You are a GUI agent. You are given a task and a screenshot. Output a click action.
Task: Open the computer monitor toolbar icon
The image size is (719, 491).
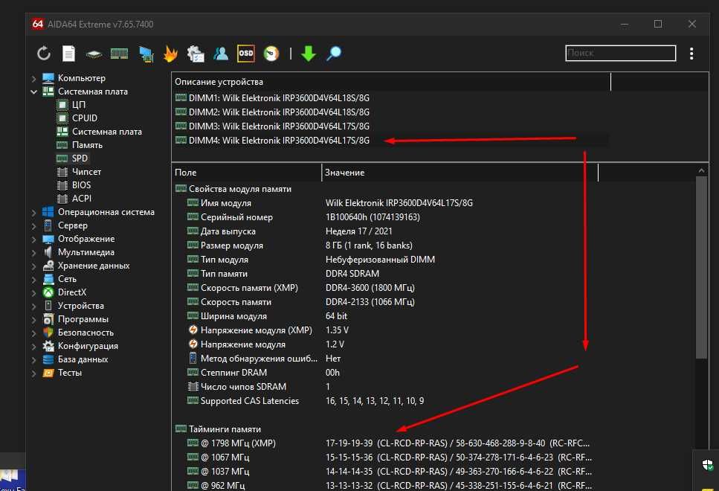click(146, 54)
